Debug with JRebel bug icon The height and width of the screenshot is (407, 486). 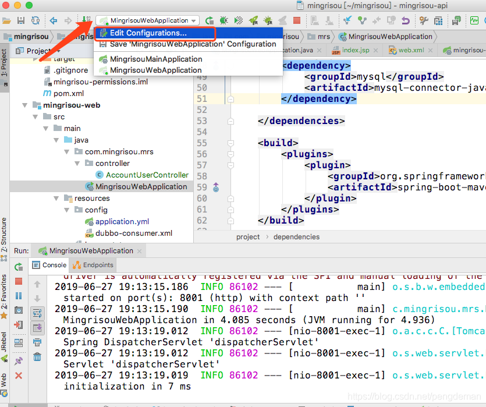pos(268,21)
